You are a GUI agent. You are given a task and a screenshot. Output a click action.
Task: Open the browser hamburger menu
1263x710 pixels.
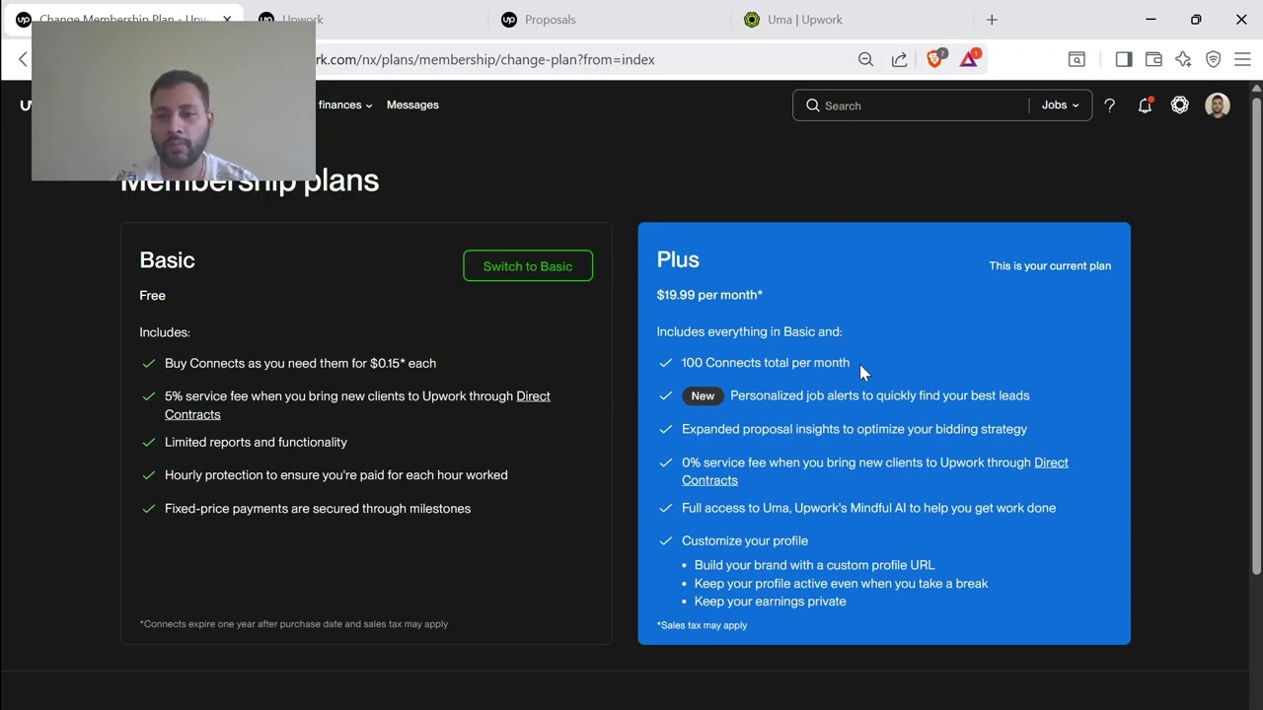(x=1242, y=59)
